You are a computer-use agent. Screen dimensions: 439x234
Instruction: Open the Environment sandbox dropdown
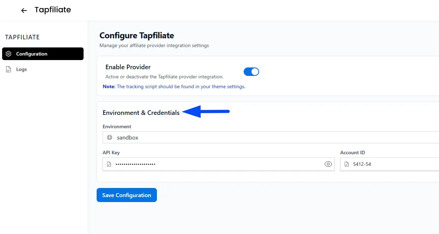[271, 137]
